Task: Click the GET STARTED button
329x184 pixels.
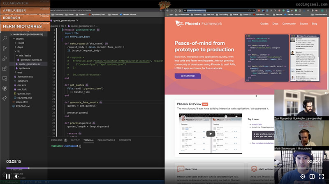Action: point(188,76)
